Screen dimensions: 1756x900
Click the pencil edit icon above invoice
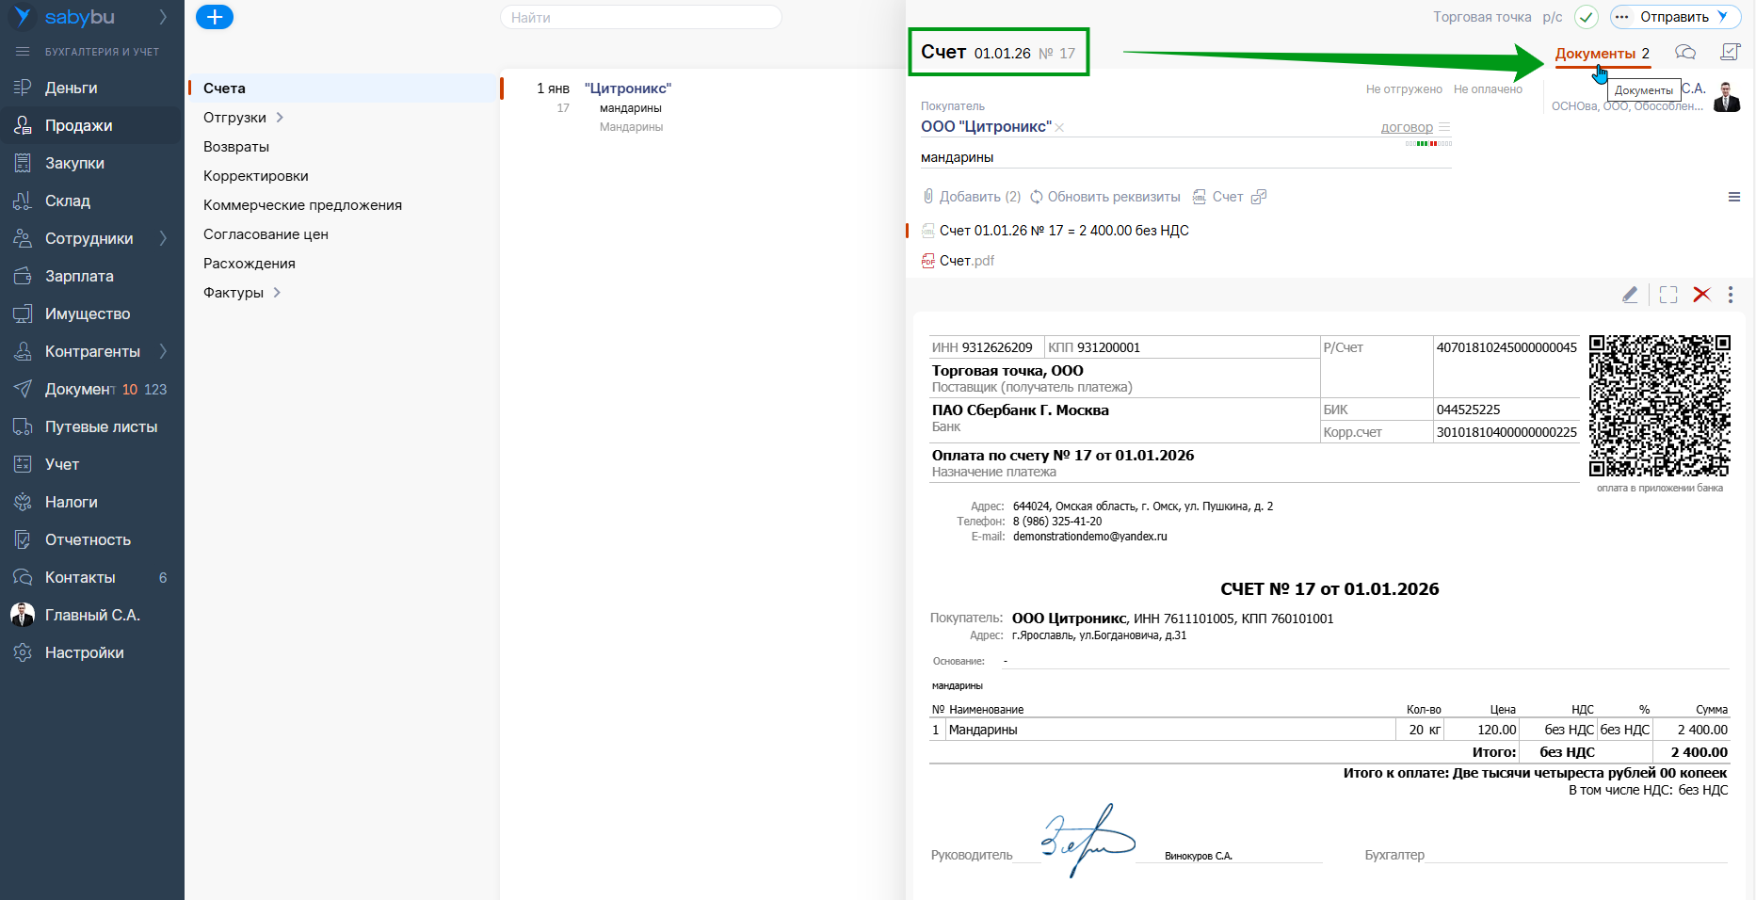pos(1630,295)
